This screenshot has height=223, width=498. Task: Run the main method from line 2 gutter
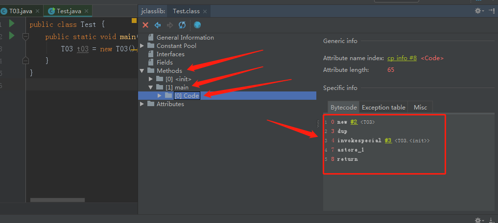pyautogui.click(x=12, y=37)
